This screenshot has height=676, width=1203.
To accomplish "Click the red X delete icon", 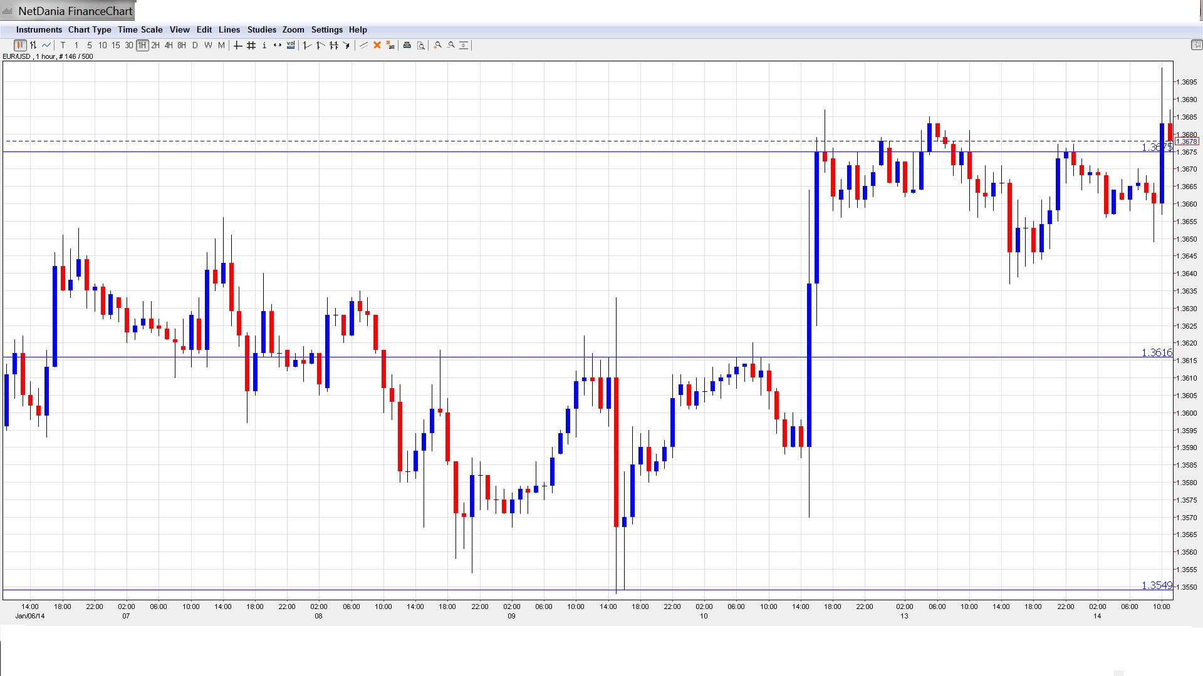I will (377, 45).
